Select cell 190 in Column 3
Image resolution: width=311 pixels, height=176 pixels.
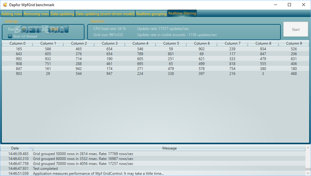(109, 59)
